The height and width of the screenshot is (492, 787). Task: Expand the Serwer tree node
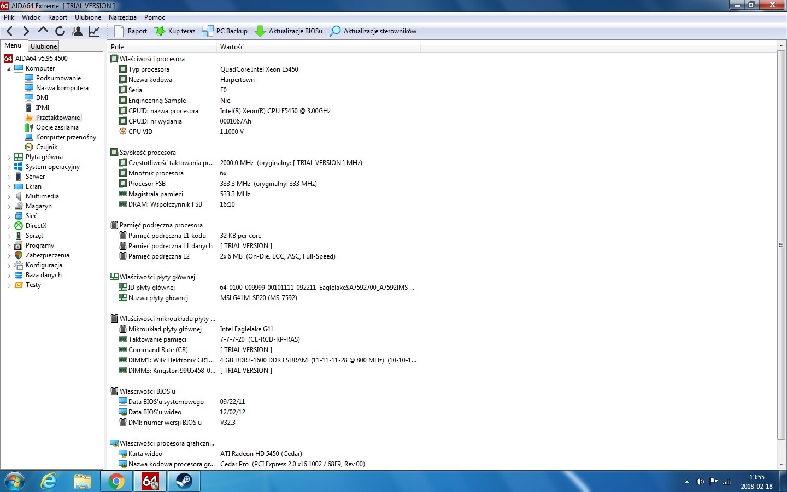[x=9, y=177]
